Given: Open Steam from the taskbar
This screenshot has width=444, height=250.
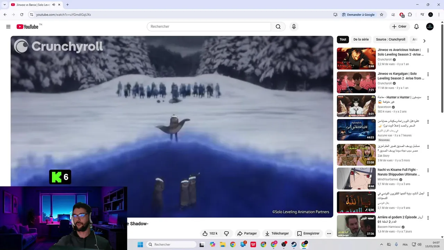Looking at the screenshot, I should [x=294, y=244].
